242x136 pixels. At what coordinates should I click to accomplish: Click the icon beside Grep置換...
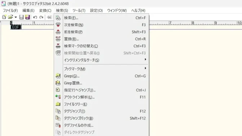click(x=58, y=83)
